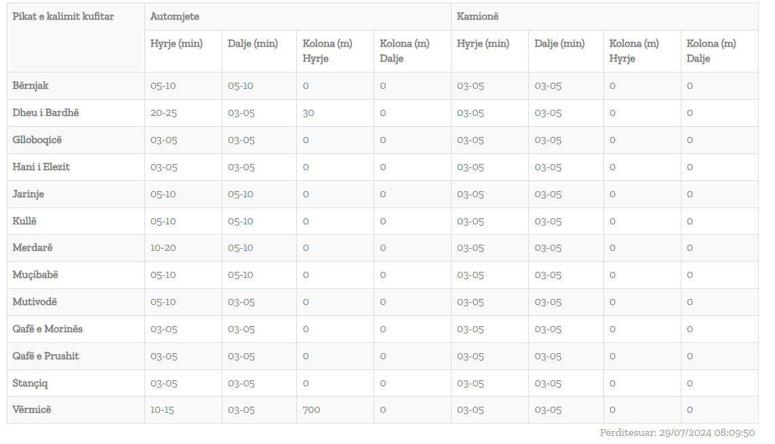Select the 20-25 entry time cell
The image size is (775, 444).
tap(163, 113)
